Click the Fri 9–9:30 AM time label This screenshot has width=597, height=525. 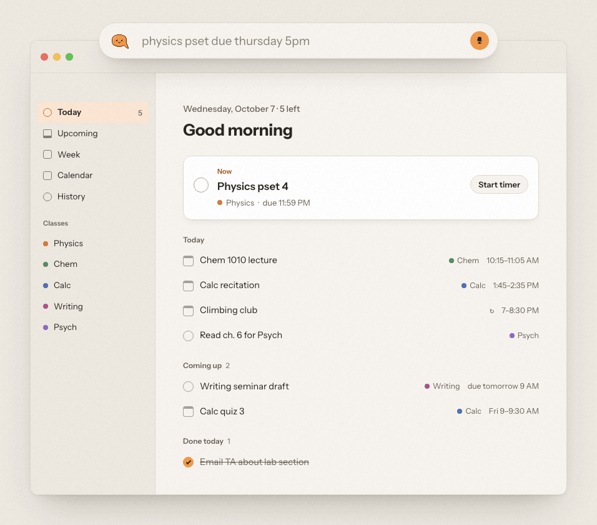point(513,411)
